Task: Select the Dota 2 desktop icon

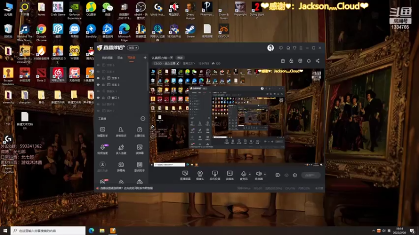Action: [41, 75]
